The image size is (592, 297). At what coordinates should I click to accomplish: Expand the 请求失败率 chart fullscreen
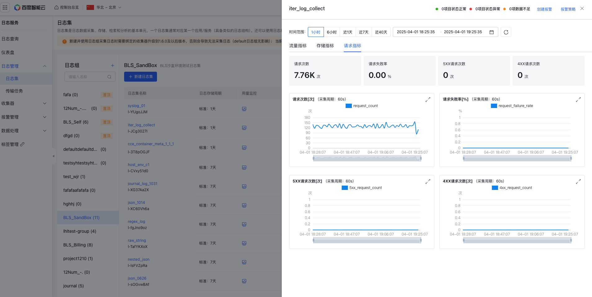pyautogui.click(x=578, y=100)
